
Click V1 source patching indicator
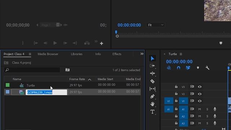pos(169,101)
